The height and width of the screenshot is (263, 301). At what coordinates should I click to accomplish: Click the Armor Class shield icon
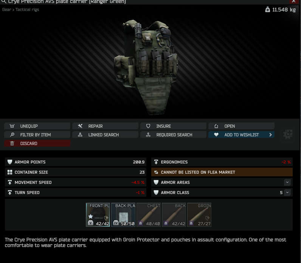pos(156,193)
